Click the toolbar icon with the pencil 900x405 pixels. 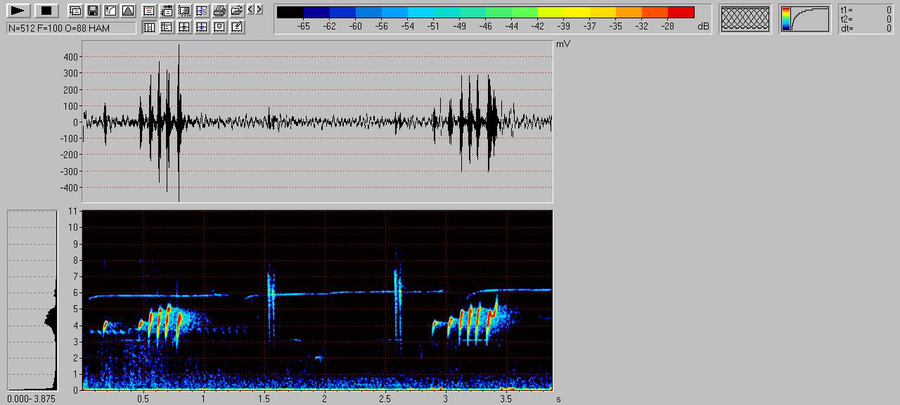[x=237, y=27]
